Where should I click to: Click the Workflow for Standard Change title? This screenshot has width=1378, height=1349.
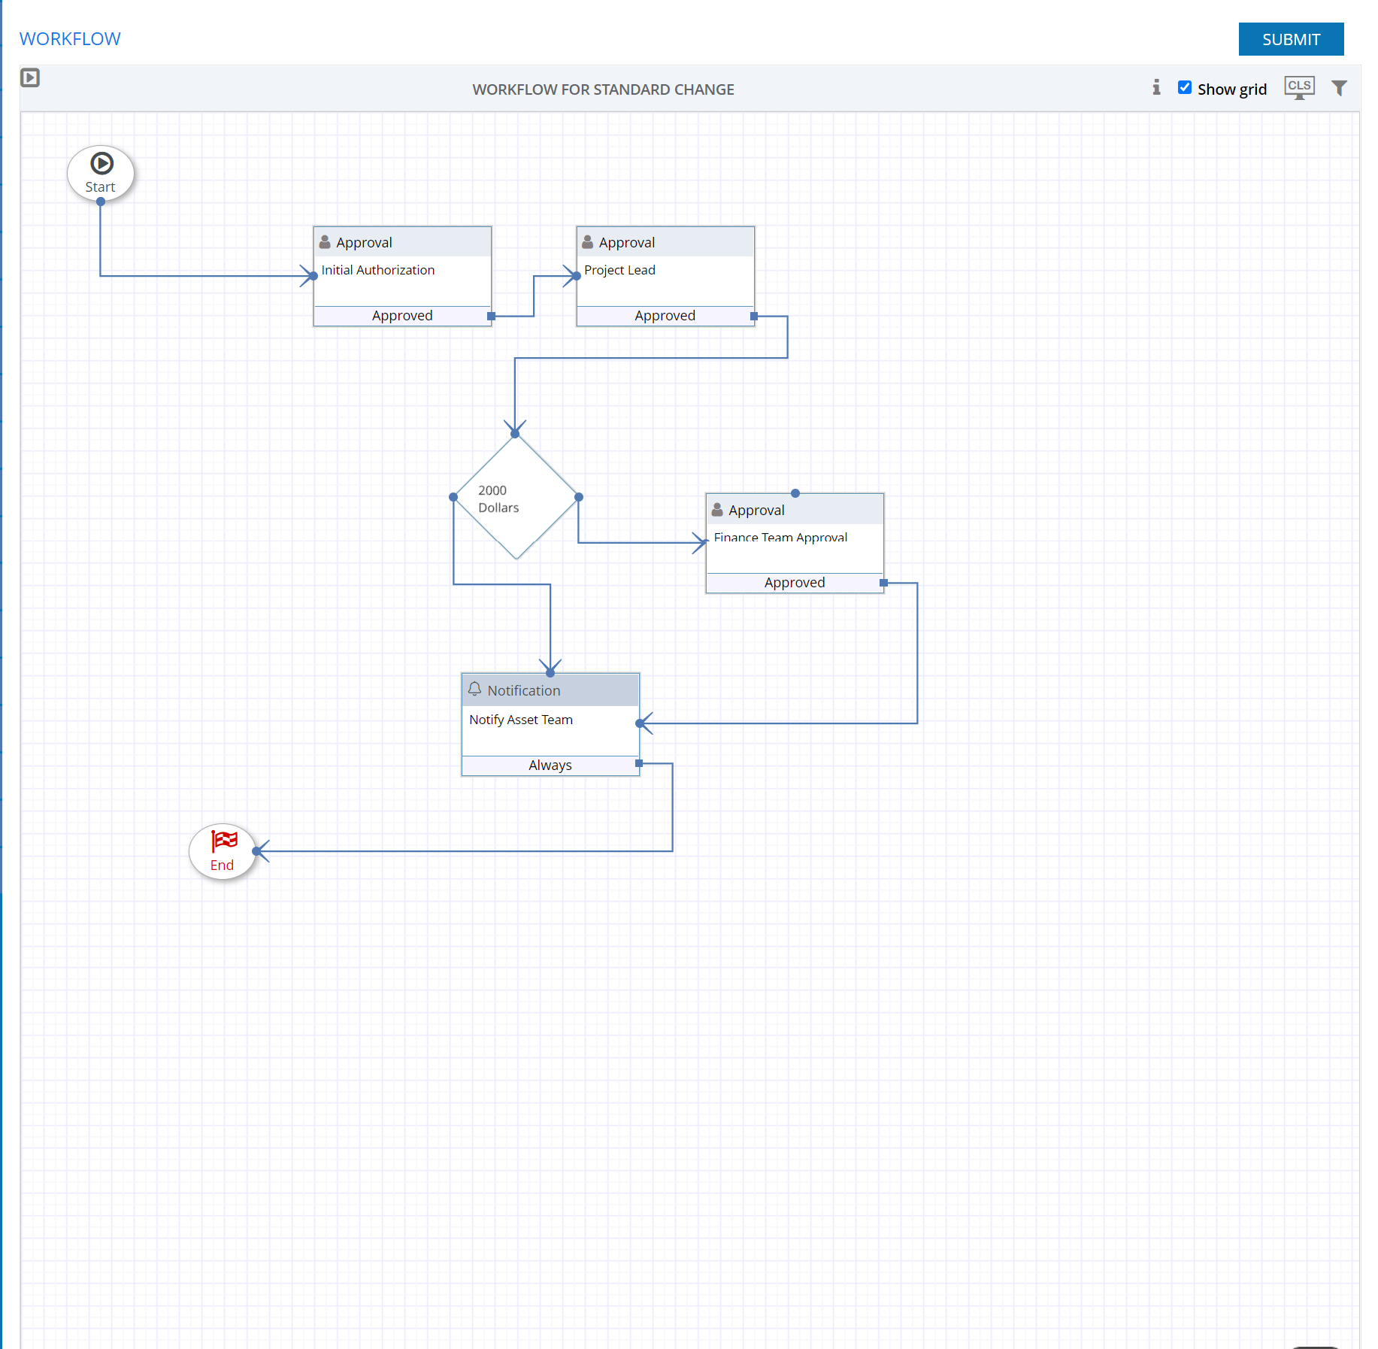coord(603,89)
